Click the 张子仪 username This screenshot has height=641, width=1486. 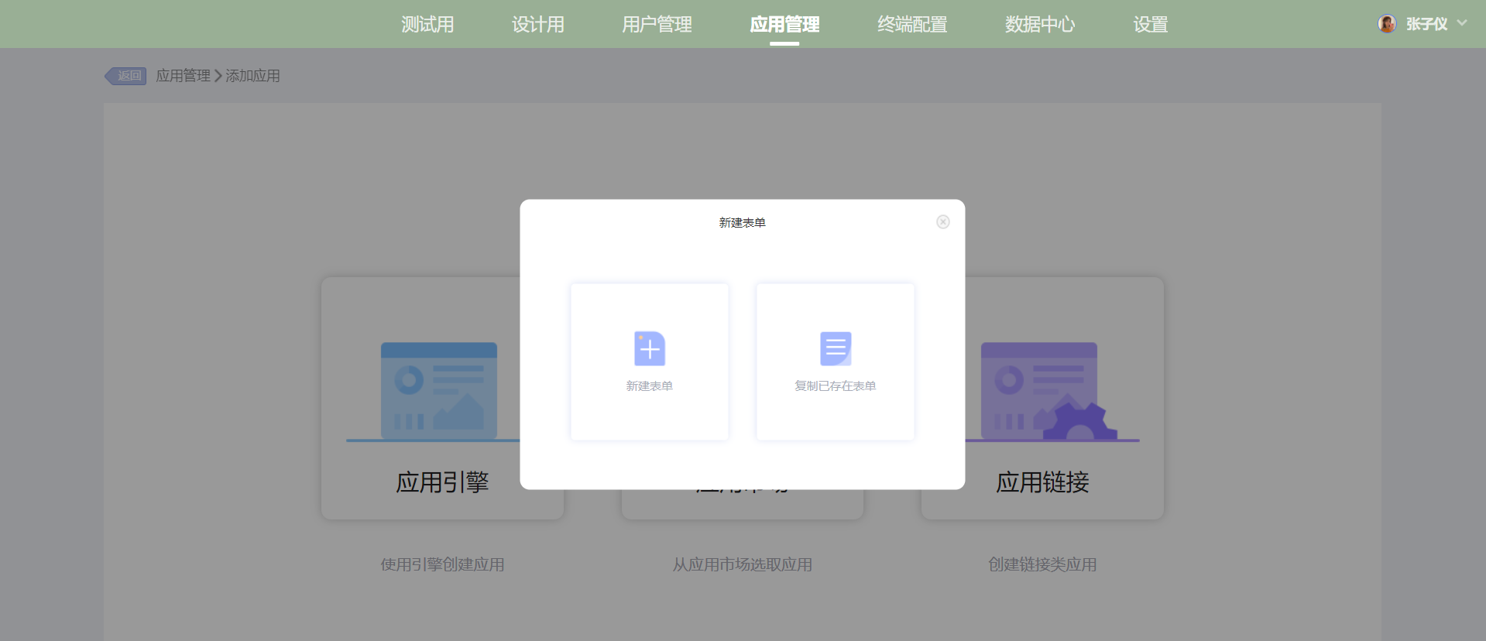1426,24
